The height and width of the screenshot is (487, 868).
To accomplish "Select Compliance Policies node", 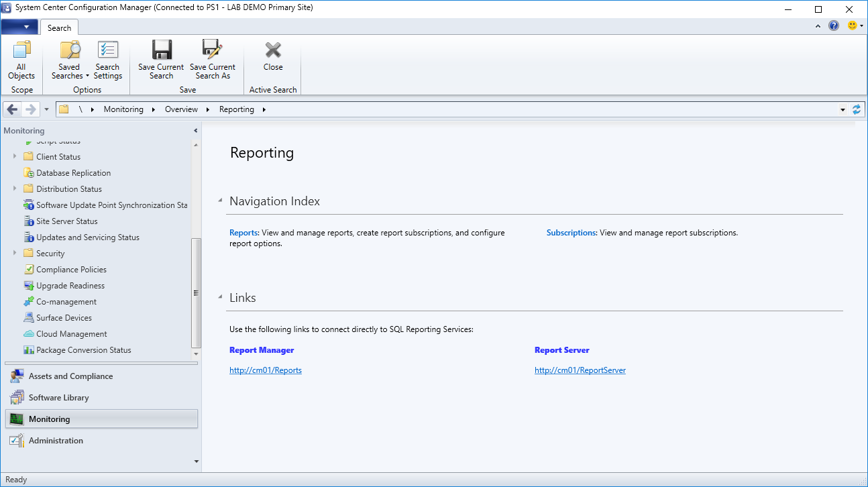I will 70,269.
